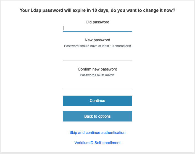Activate the field under "Passwords must match."
Screen dimensions: 195x154
(x=97, y=86)
